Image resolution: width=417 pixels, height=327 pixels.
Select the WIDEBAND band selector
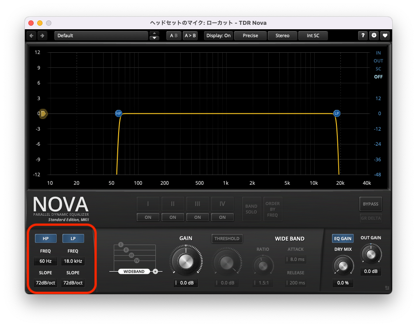pos(134,271)
